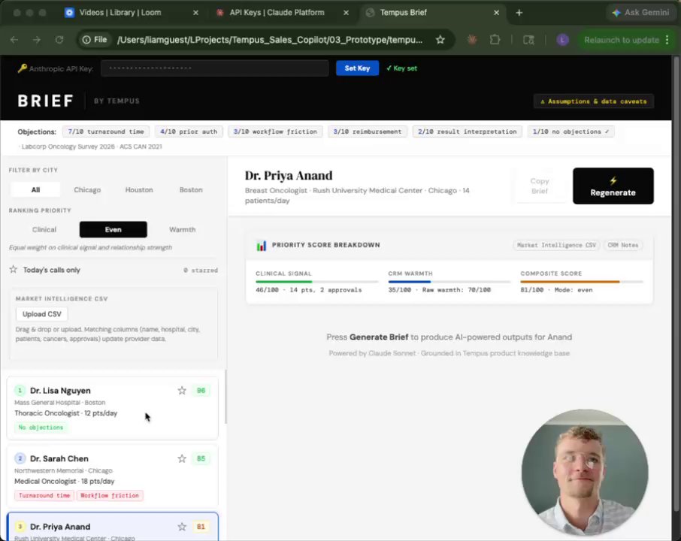Click the Composite Score progress bar
The width and height of the screenshot is (681, 541).
click(x=582, y=282)
